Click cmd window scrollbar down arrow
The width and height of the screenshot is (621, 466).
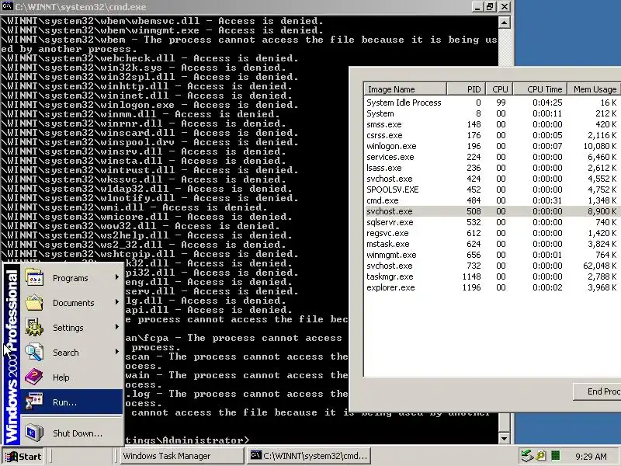pyautogui.click(x=504, y=438)
